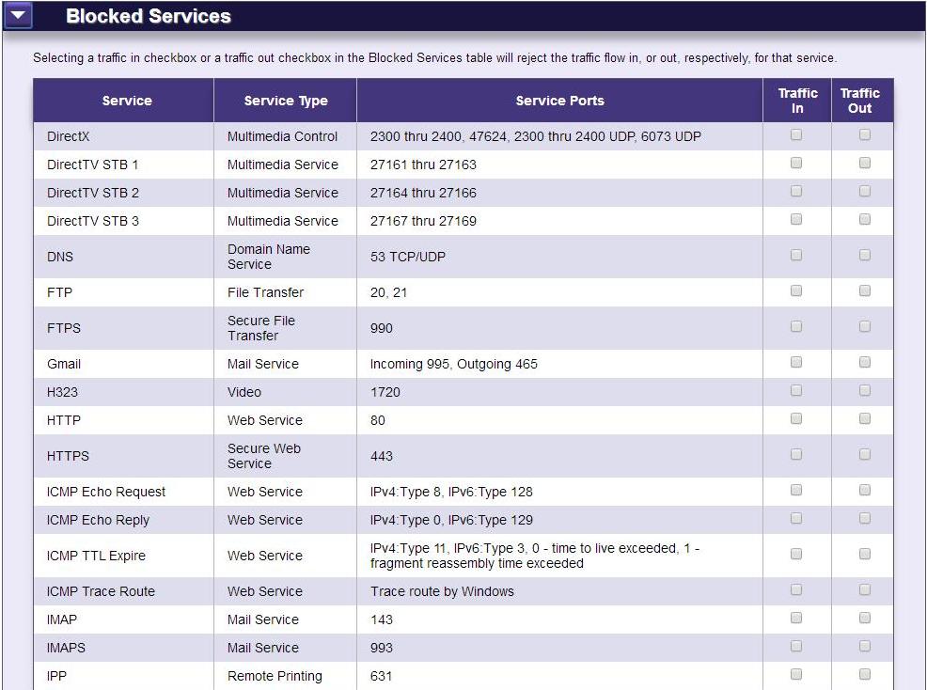Block outgoing Gmail traffic

click(864, 362)
